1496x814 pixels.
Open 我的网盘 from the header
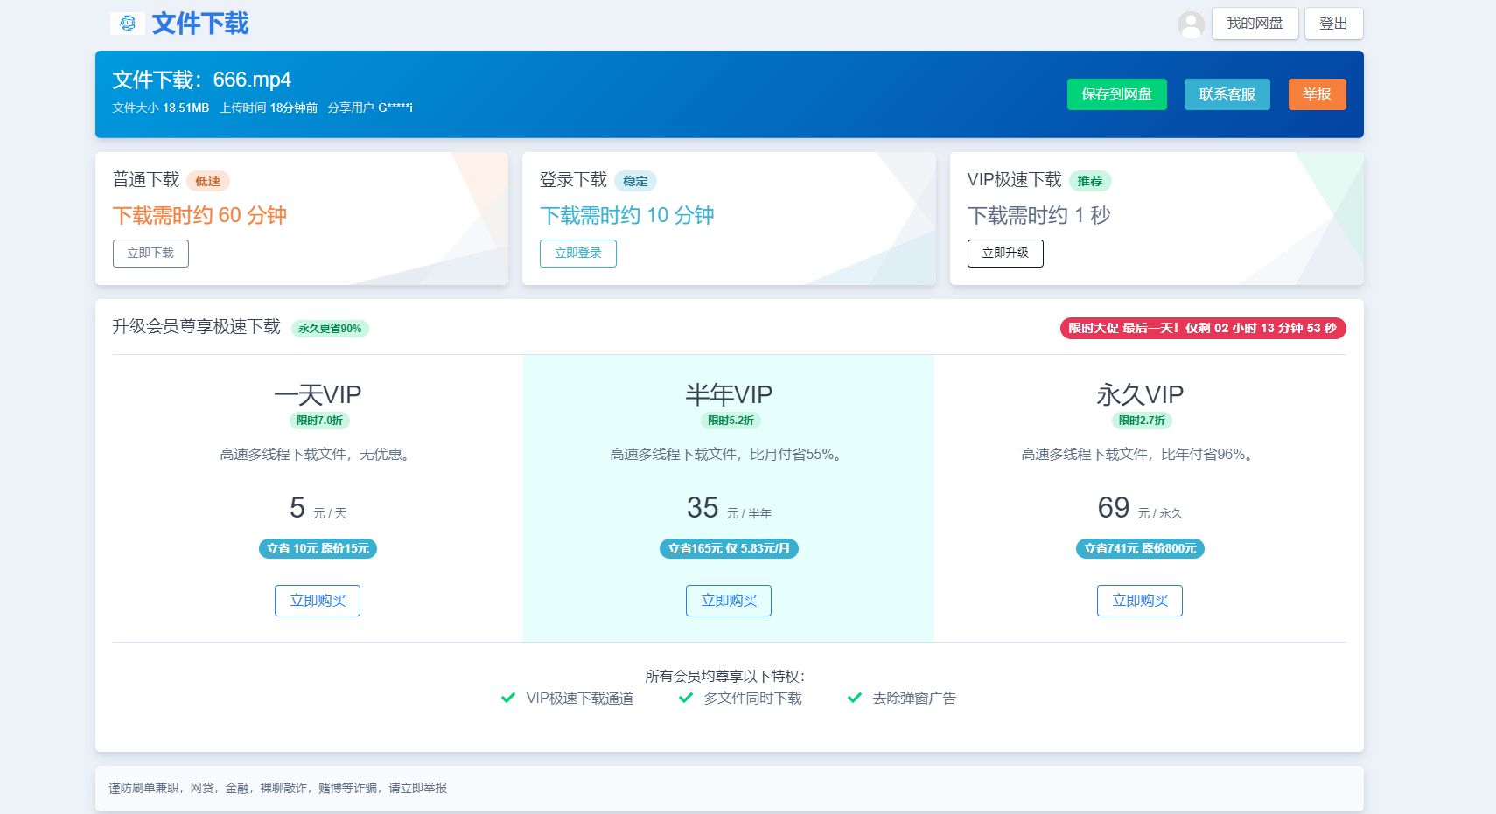[x=1255, y=24]
